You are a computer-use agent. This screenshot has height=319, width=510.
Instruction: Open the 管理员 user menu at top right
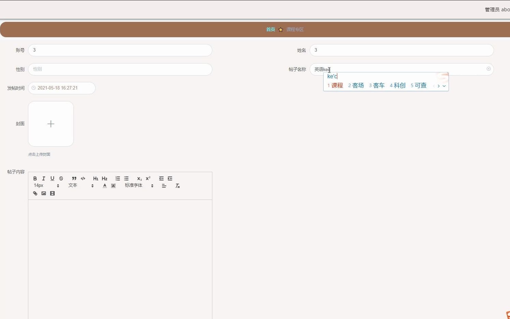coord(497,10)
